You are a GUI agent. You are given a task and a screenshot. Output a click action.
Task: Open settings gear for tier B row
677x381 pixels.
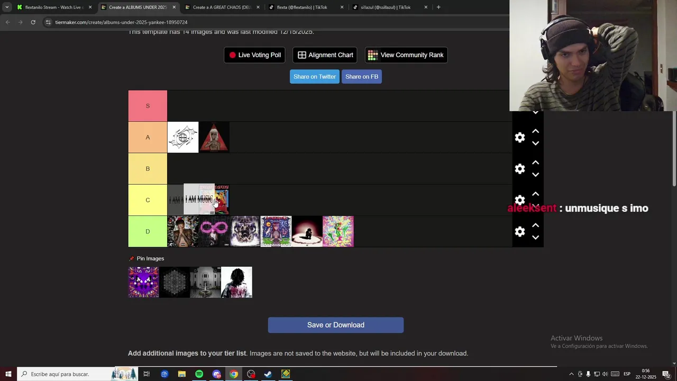[x=520, y=169]
